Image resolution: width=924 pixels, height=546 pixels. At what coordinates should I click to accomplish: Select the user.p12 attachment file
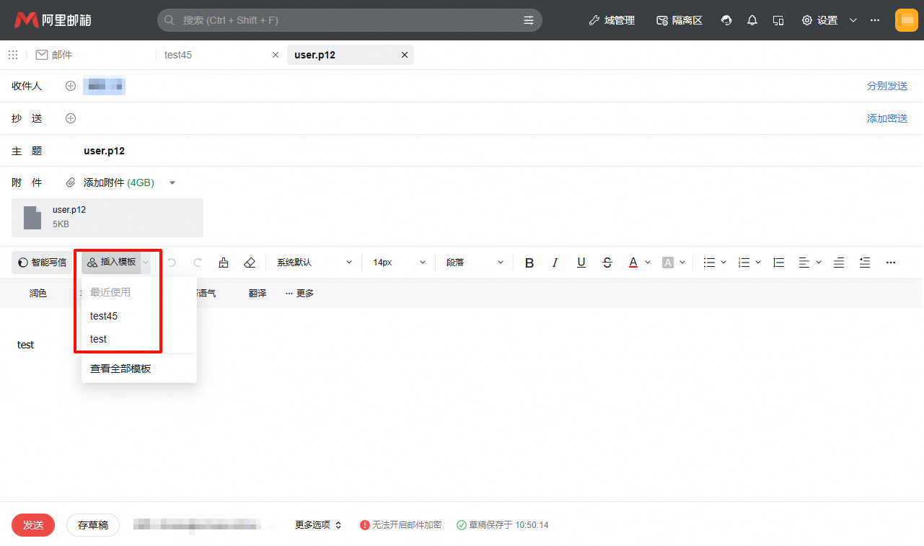pyautogui.click(x=107, y=218)
